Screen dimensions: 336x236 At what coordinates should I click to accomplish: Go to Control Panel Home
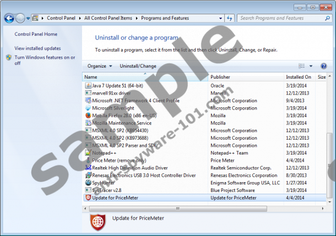coord(36,34)
